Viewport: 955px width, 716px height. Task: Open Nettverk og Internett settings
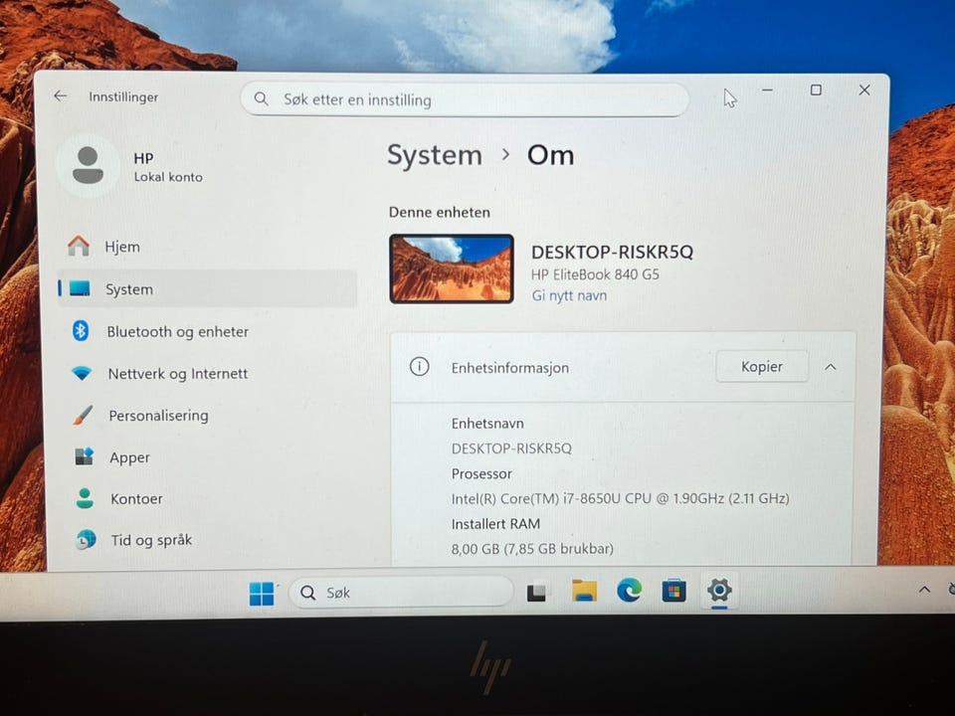pos(207,373)
